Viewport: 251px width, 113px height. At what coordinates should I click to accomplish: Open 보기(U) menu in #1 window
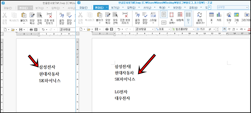[39, 8]
